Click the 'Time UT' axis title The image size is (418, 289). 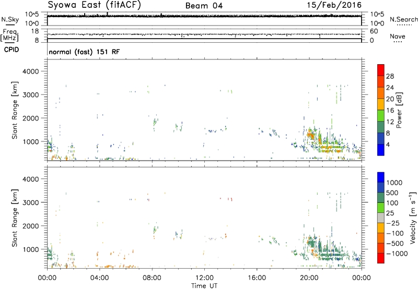[204, 286]
